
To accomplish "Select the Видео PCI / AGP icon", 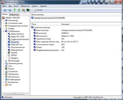I will pyautogui.click(x=9, y=36).
